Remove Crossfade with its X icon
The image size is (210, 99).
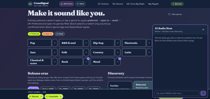[60, 96]
